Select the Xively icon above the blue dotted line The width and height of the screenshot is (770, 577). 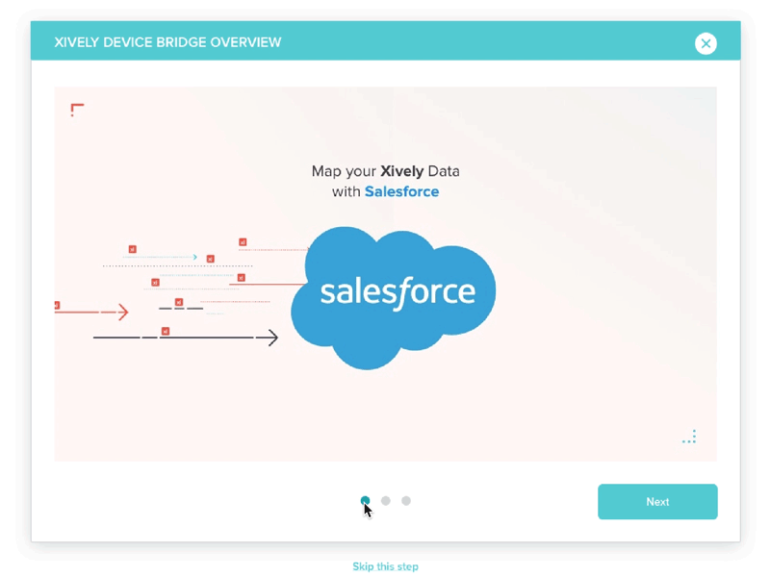click(x=132, y=249)
